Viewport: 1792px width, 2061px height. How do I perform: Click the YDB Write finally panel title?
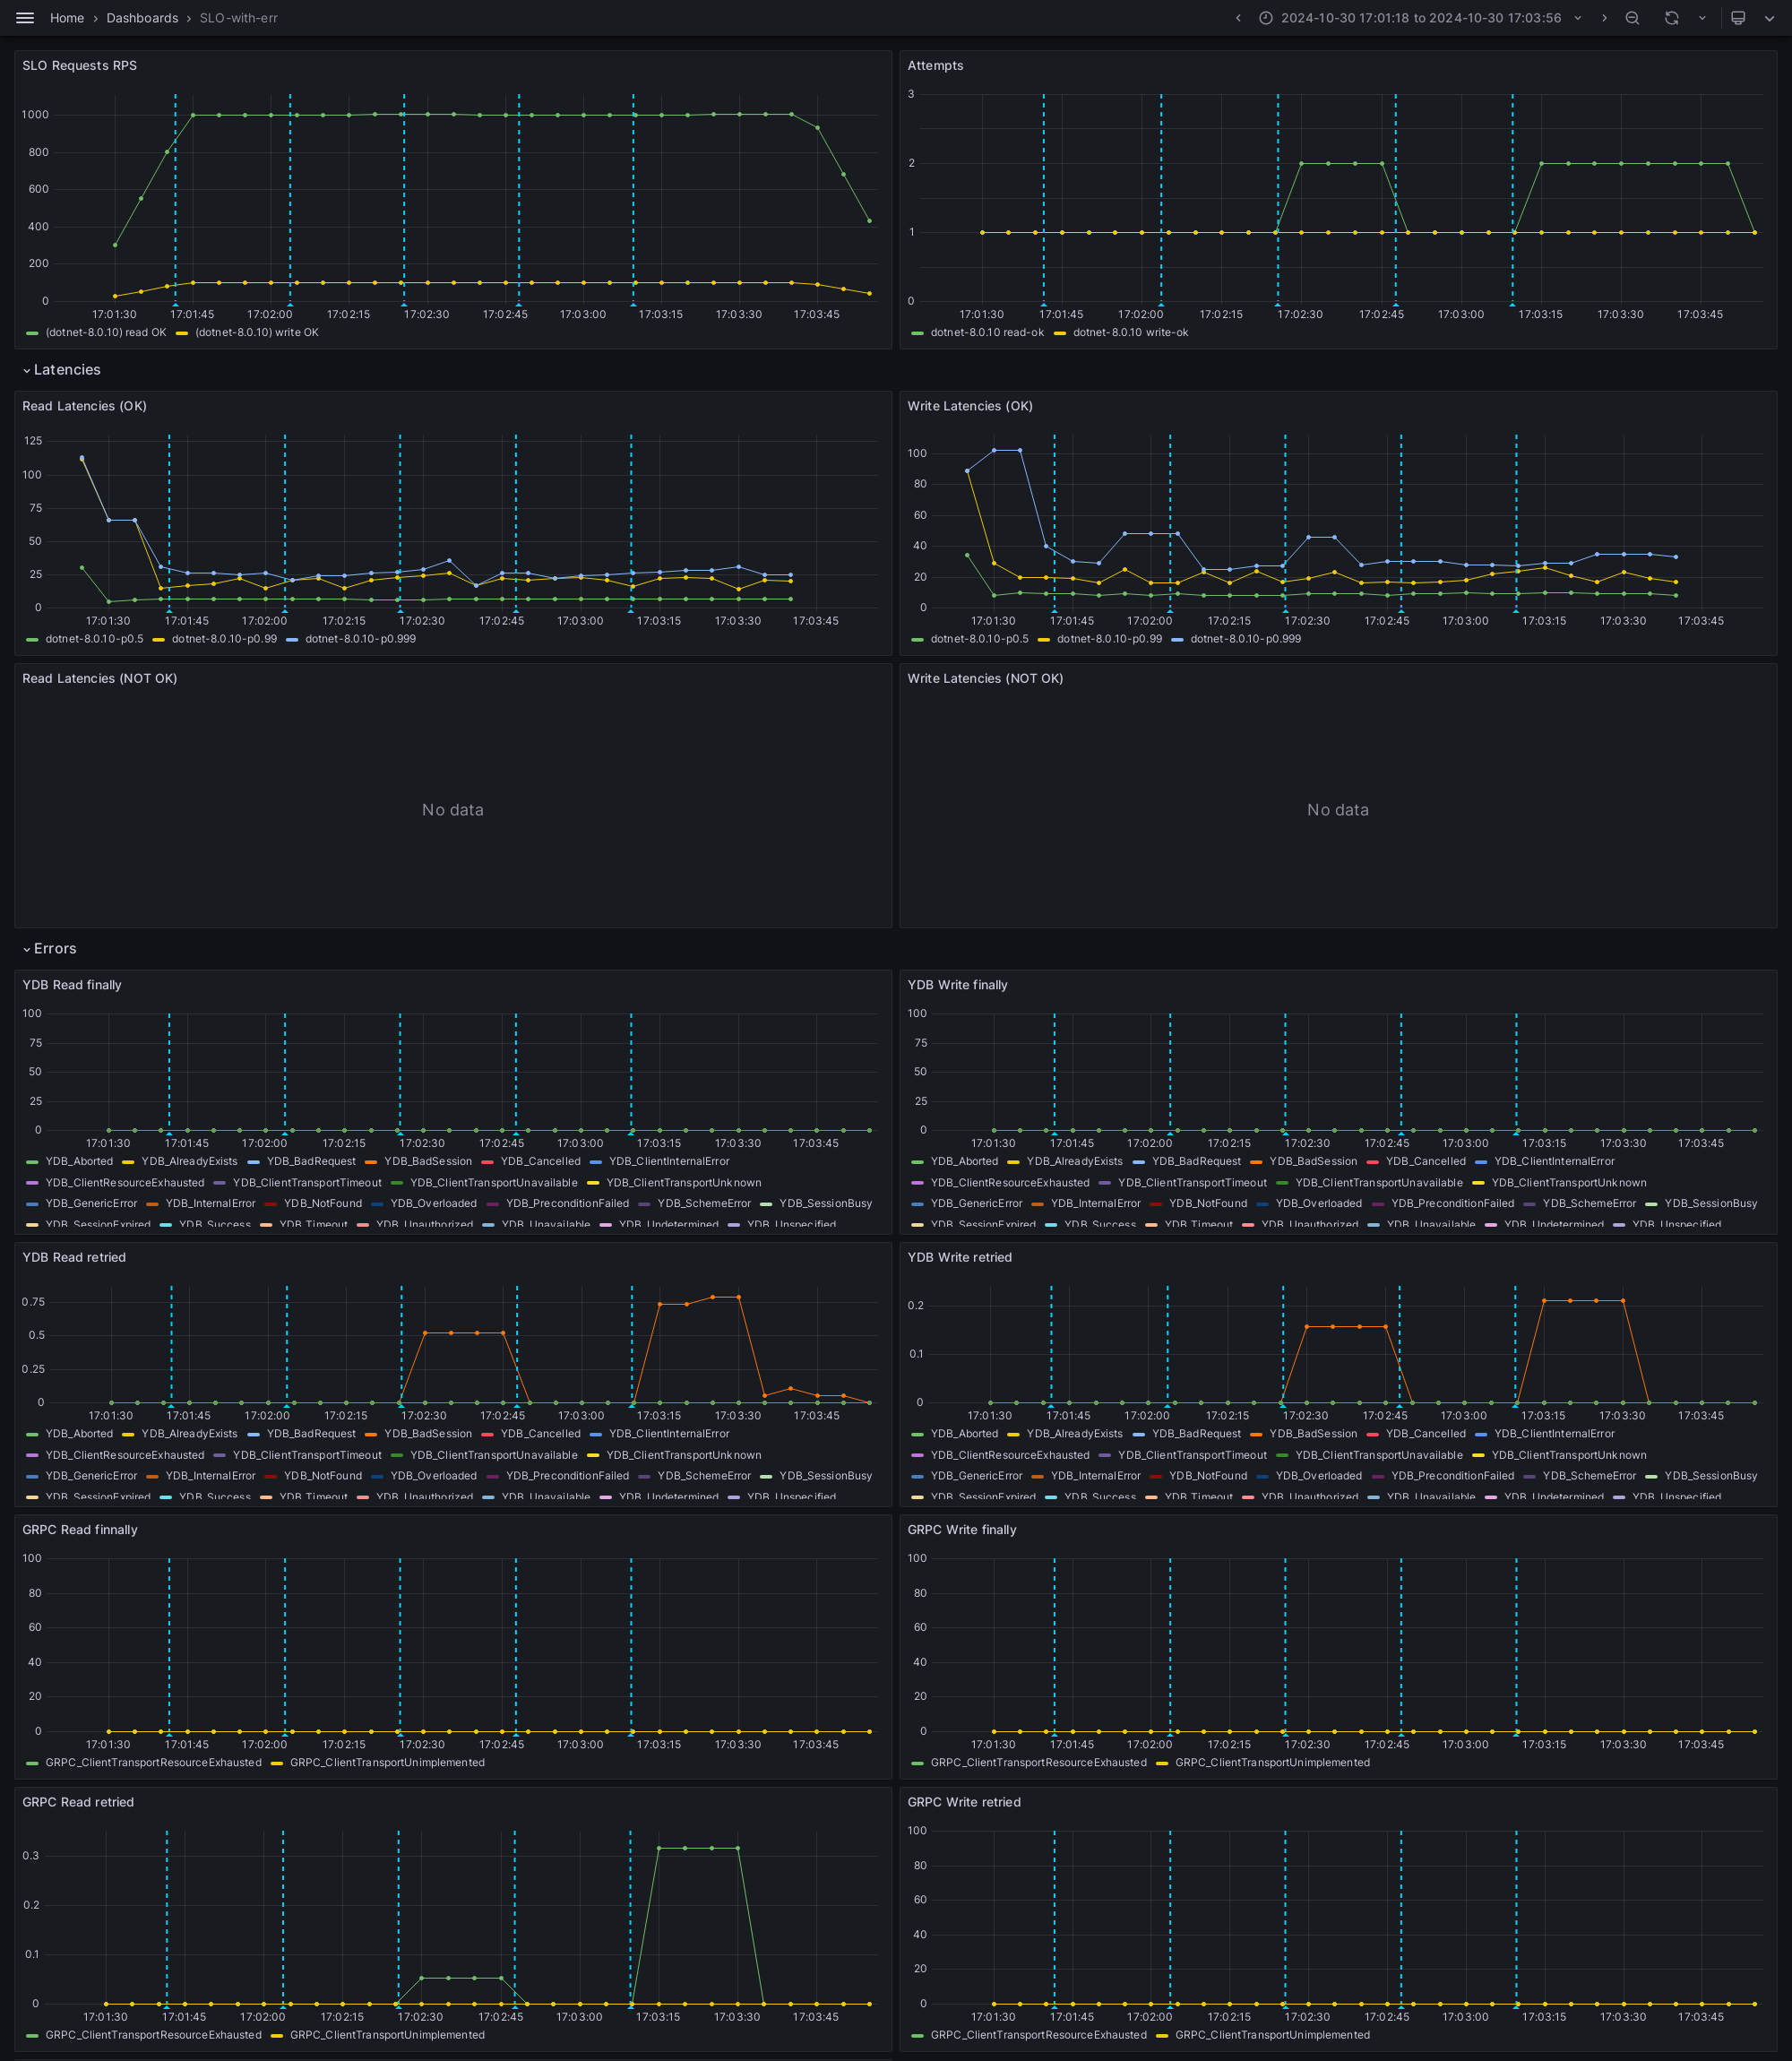pos(957,985)
